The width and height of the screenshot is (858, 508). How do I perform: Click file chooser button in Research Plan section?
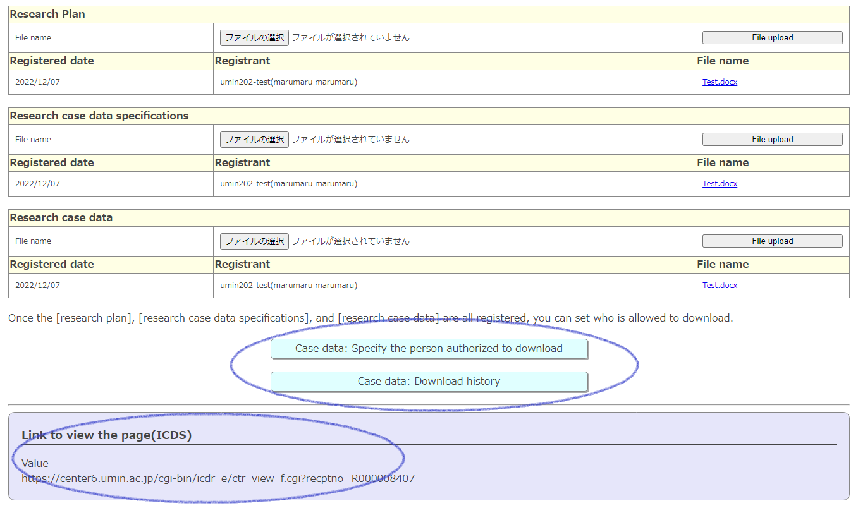254,38
